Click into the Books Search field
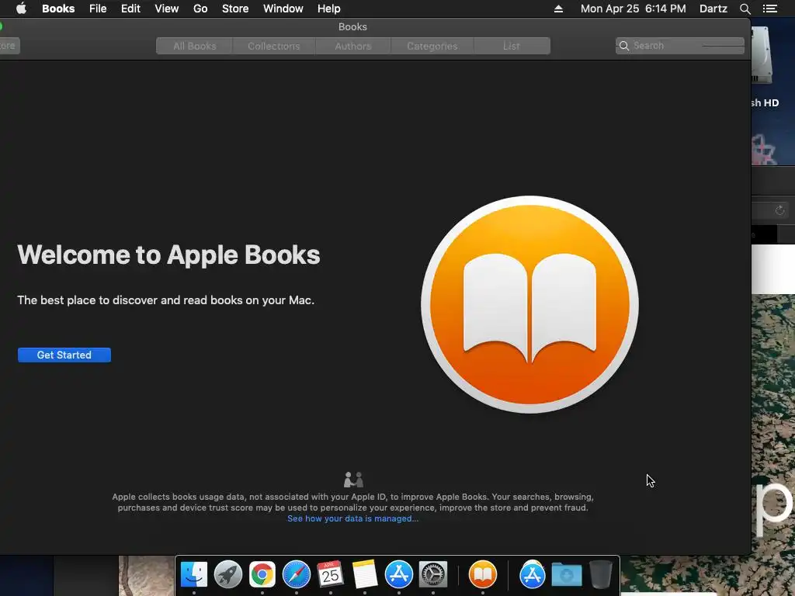This screenshot has height=596, width=795. click(680, 46)
